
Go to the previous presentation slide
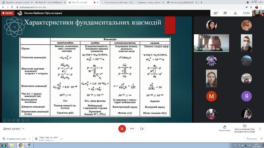click(4, 120)
